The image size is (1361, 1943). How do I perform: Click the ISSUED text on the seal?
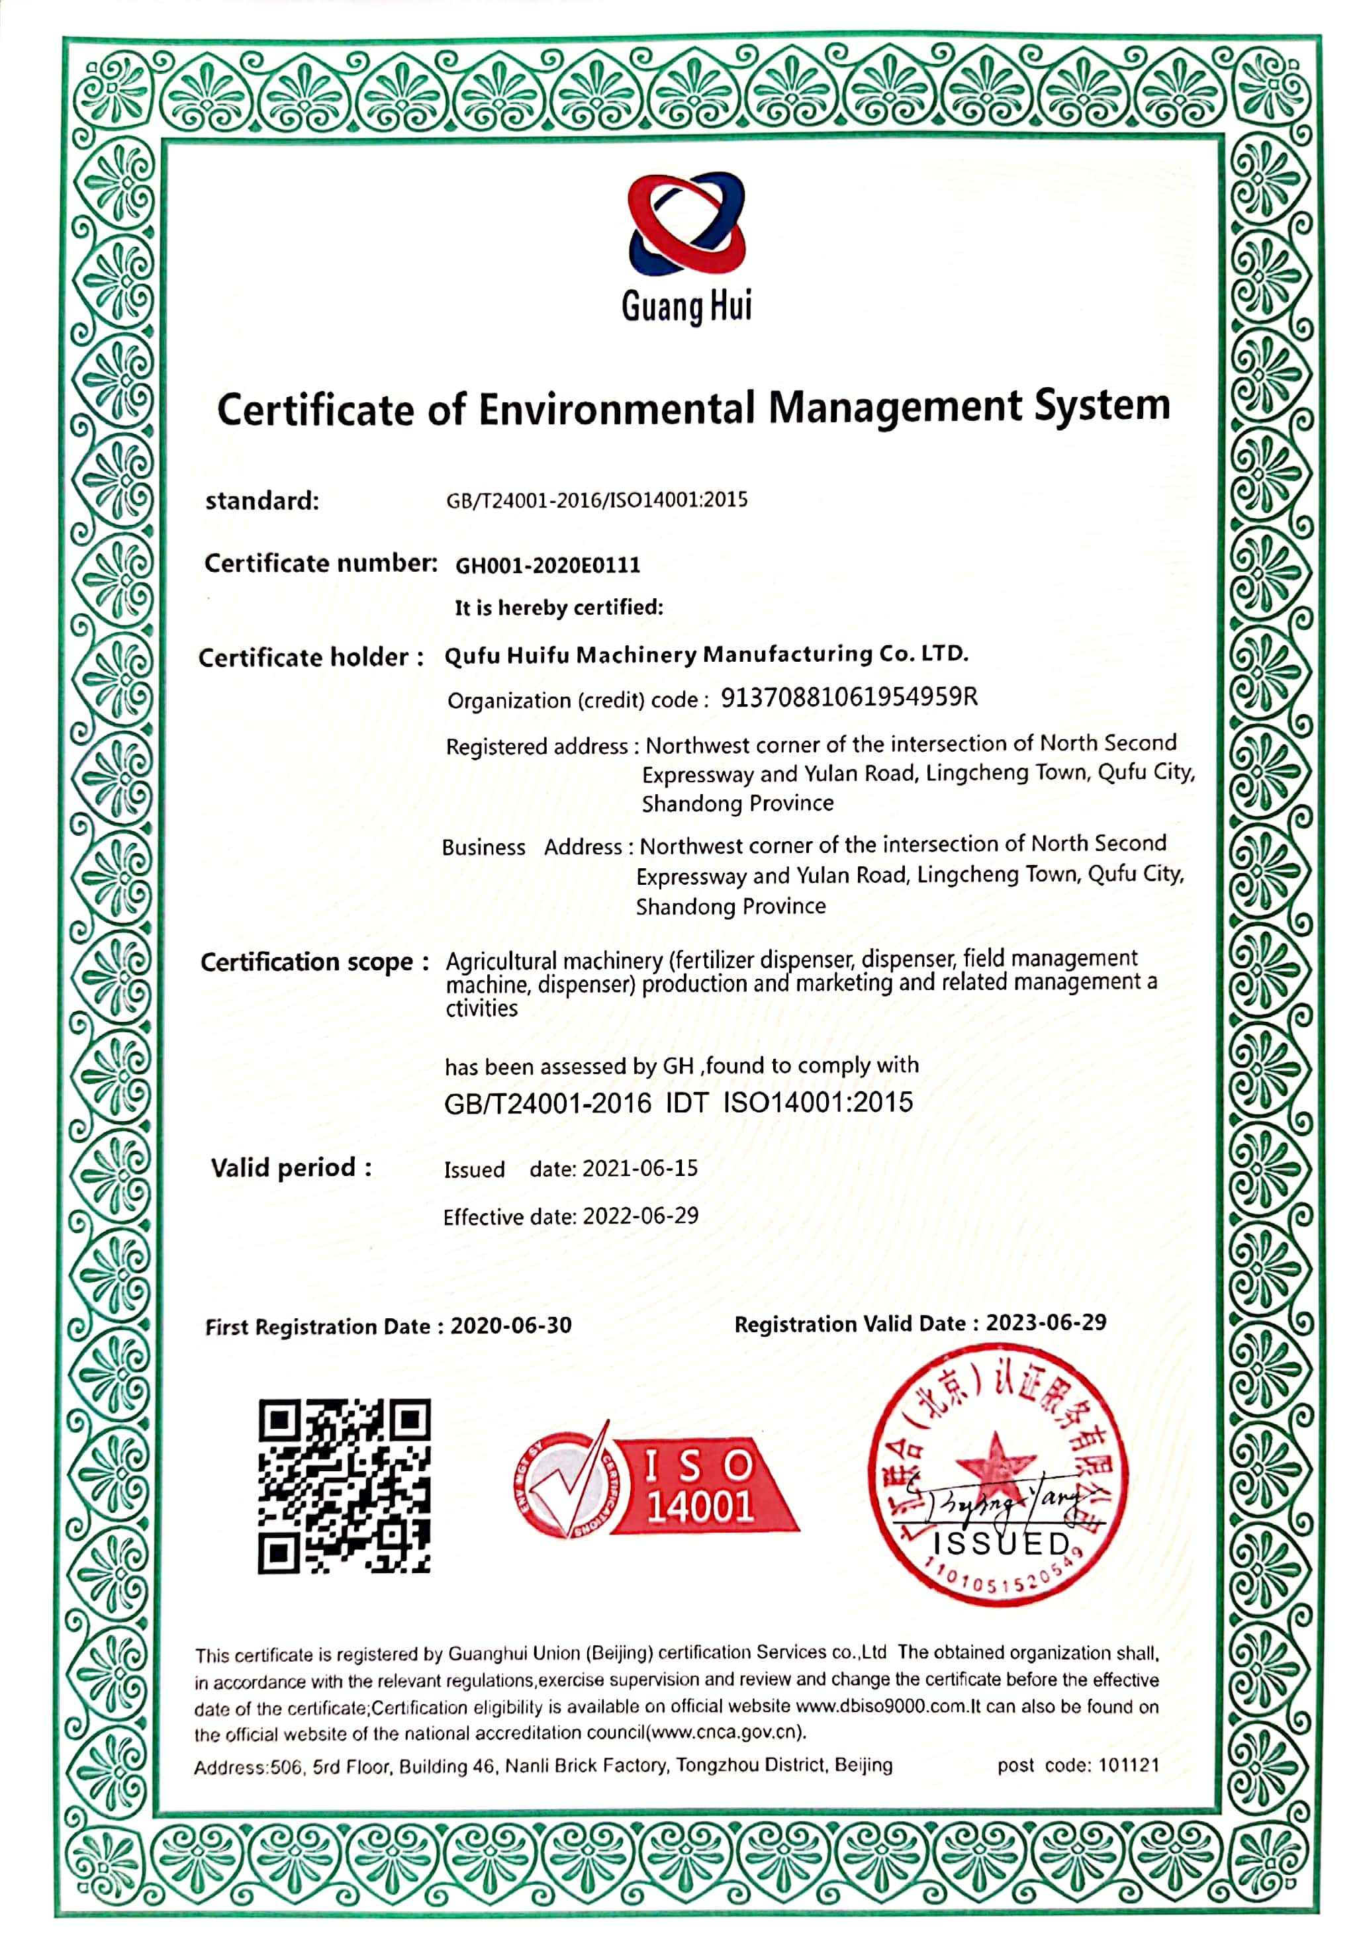1002,1545
